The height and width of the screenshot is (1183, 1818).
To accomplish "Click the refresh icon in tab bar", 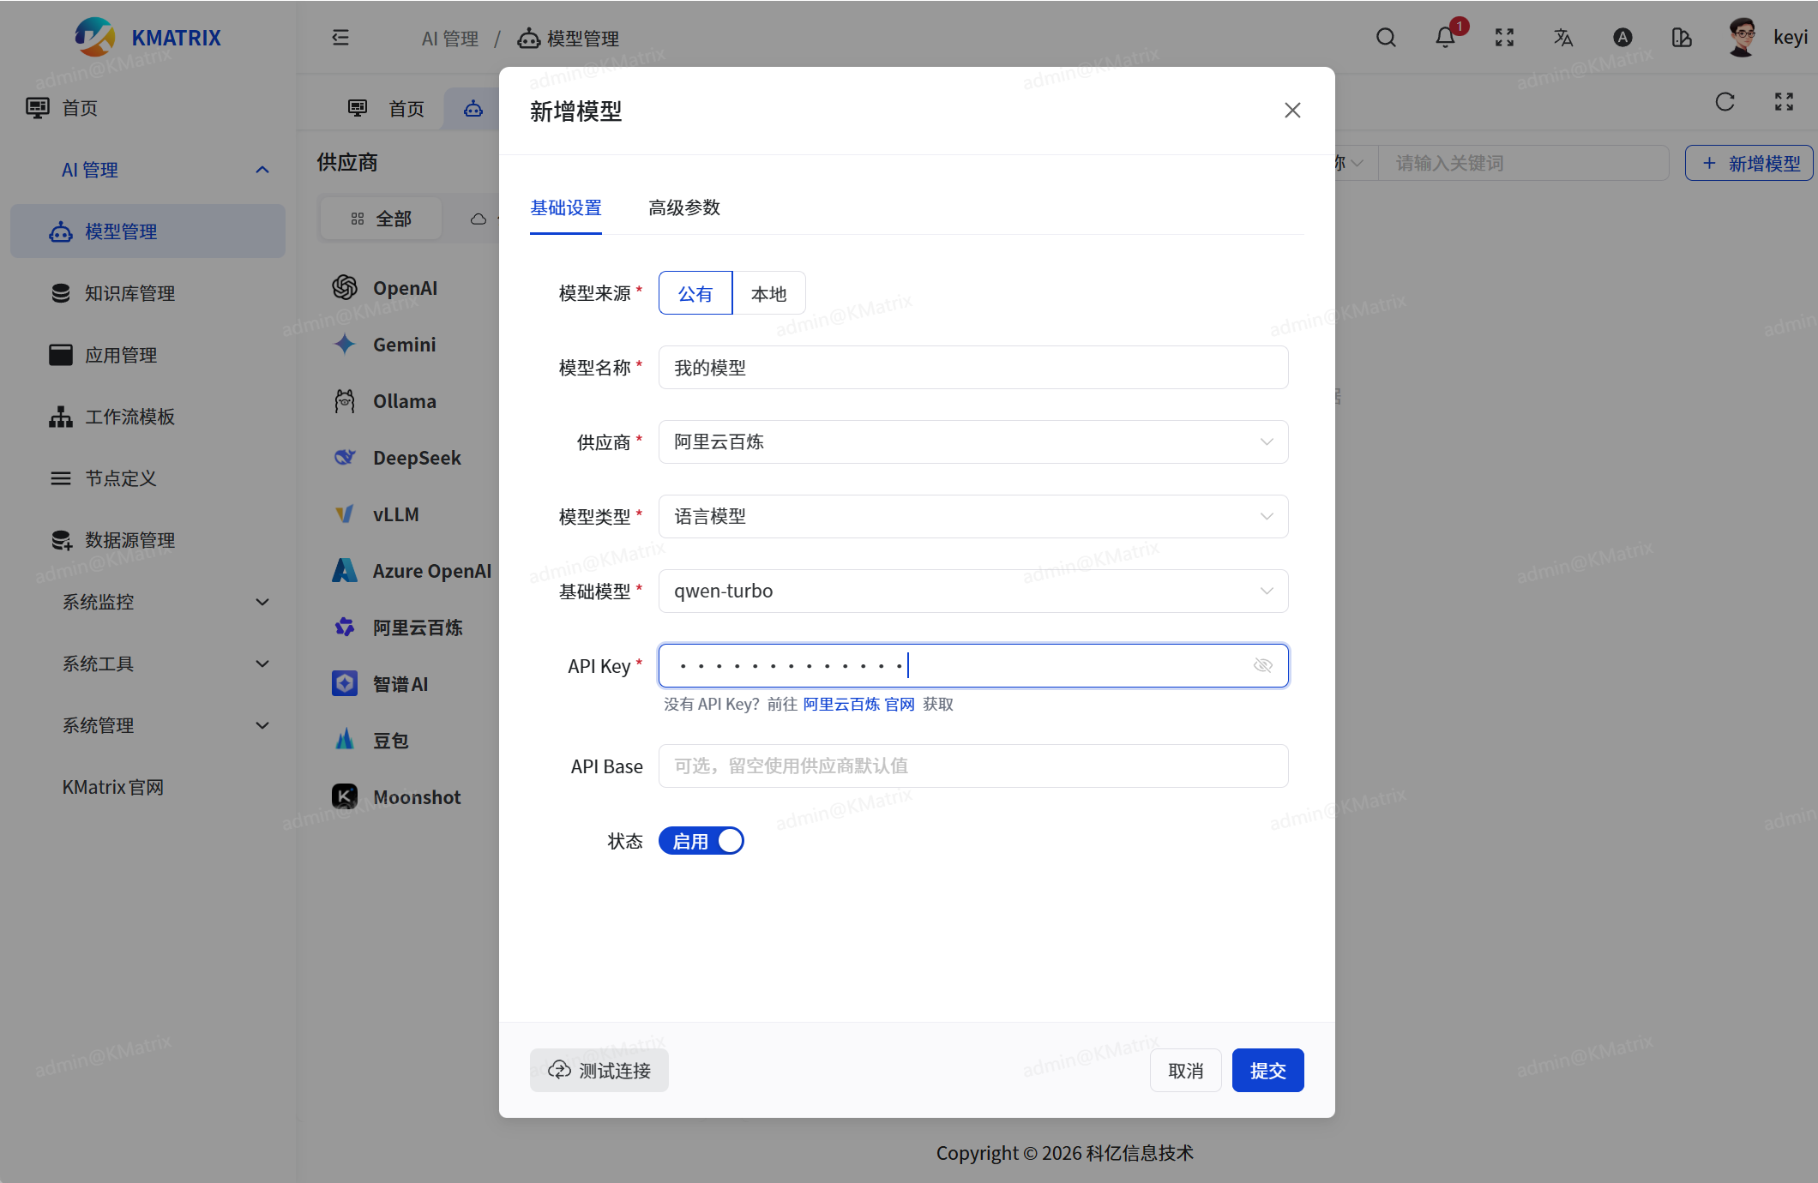I will [x=1725, y=102].
